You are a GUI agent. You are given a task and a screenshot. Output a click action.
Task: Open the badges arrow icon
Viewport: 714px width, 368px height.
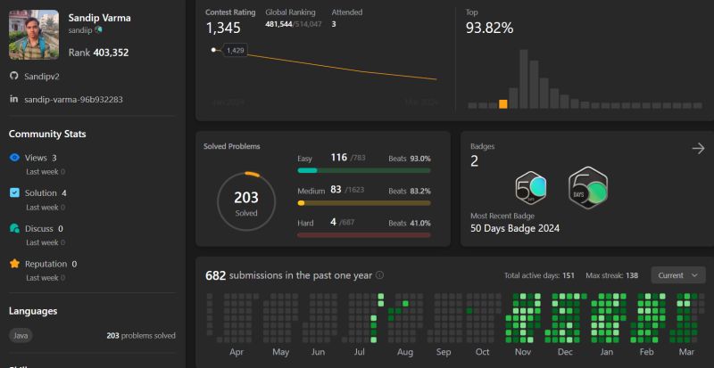coord(698,148)
